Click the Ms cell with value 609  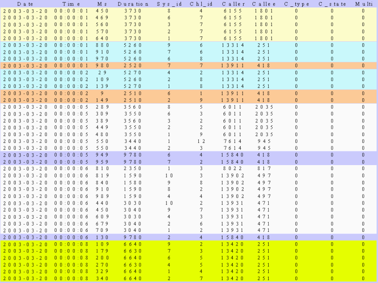click(x=102, y=216)
